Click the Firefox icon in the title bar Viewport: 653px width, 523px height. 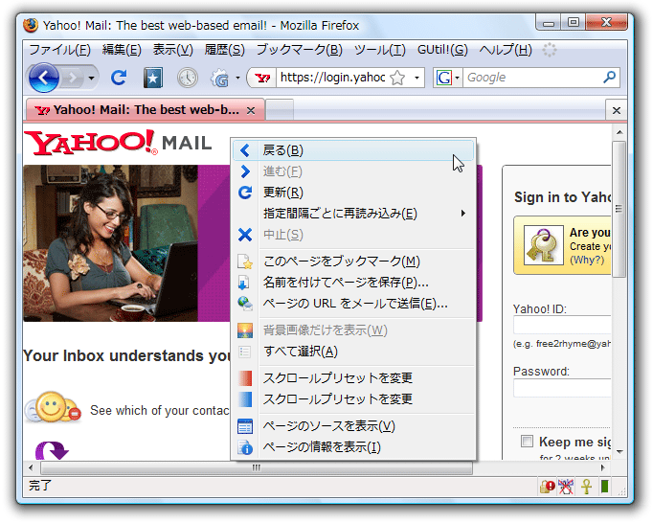[31, 25]
